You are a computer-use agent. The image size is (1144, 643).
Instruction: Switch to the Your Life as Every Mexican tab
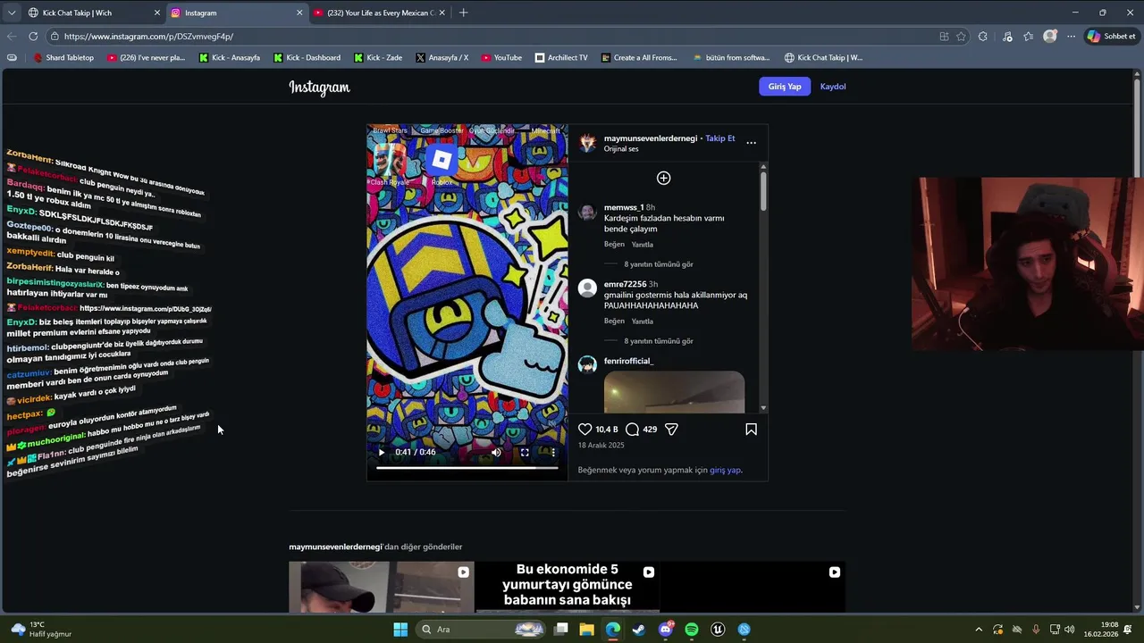[x=380, y=13]
